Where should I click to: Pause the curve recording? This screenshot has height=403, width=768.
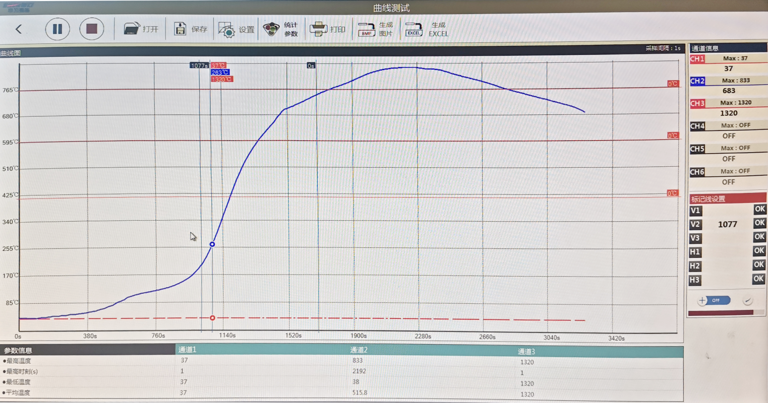tap(57, 29)
